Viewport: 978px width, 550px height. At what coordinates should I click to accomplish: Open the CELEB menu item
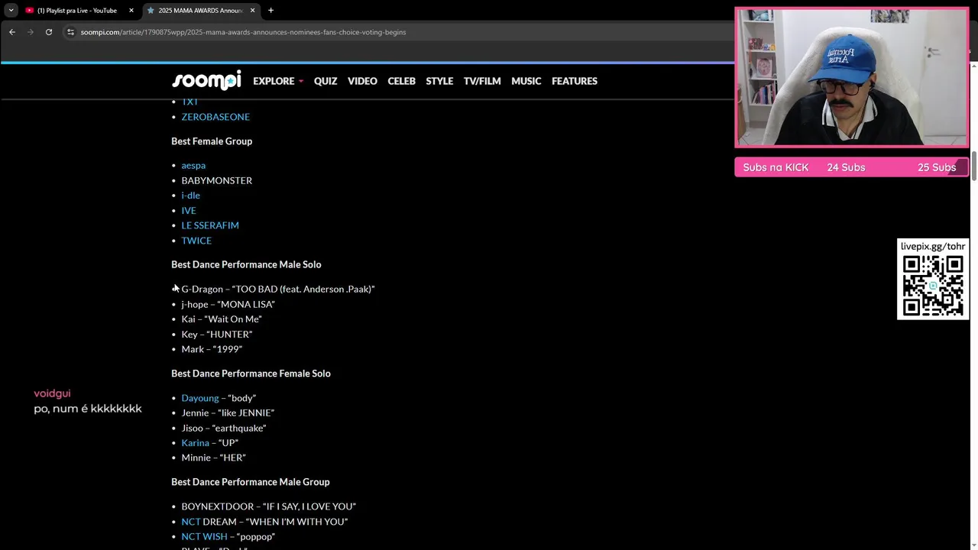(401, 81)
